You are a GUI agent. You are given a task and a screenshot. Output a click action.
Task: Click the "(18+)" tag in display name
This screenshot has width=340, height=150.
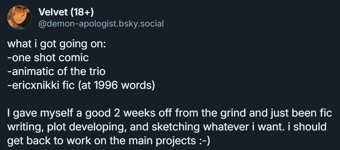coord(82,13)
